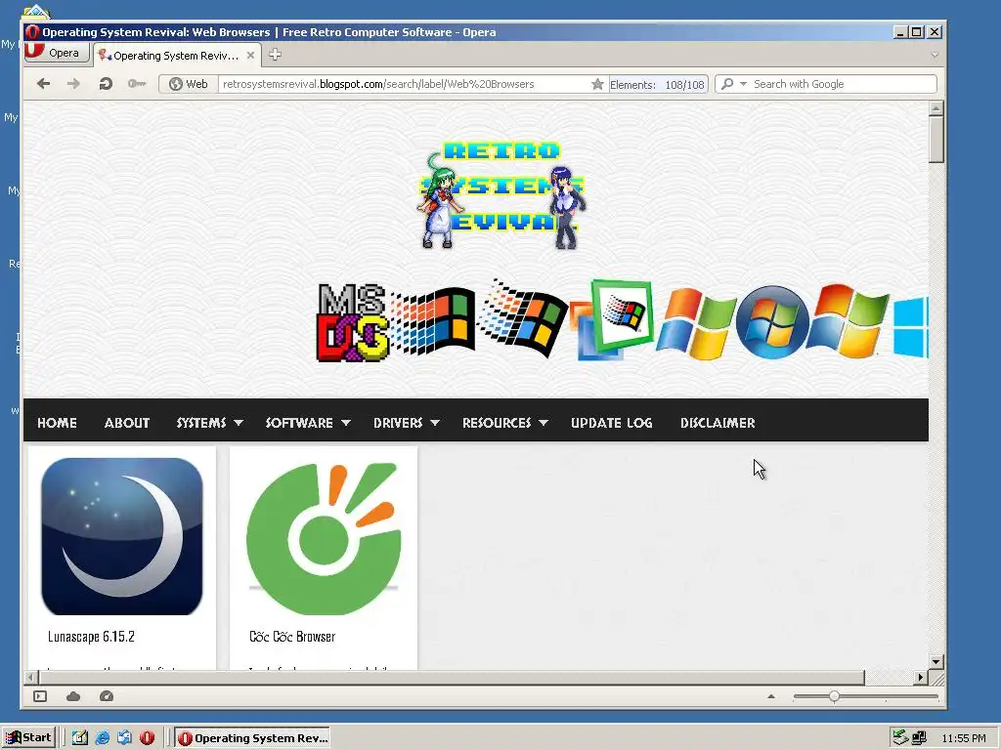Click Windows 3.1 flag logo in banner
The image size is (1001, 750).
(x=433, y=320)
